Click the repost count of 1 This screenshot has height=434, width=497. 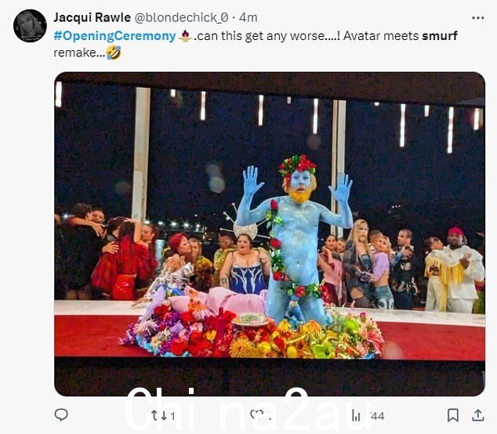click(172, 416)
